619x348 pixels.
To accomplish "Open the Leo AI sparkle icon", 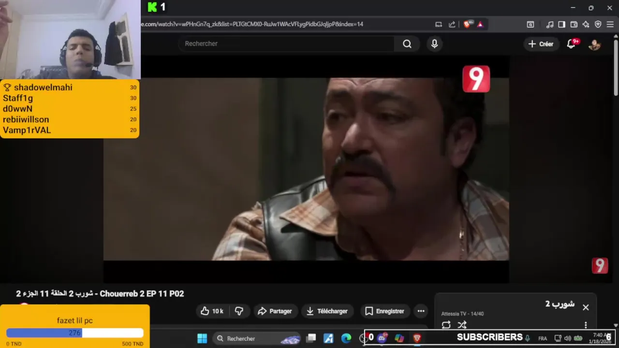I will tap(586, 24).
